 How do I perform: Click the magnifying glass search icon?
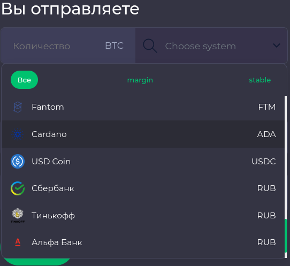pyautogui.click(x=150, y=46)
